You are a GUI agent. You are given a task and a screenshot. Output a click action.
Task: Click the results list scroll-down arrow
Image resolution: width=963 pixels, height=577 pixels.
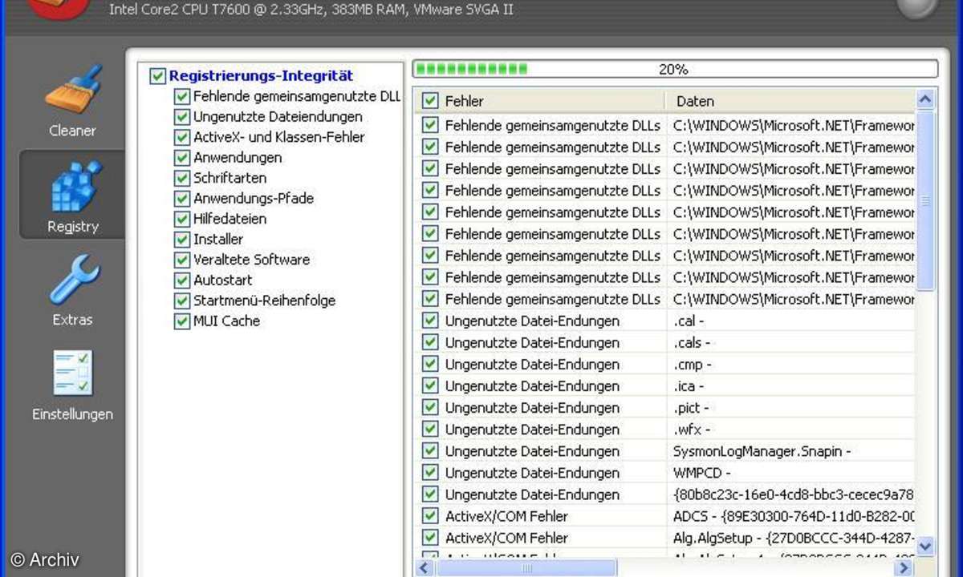point(925,546)
